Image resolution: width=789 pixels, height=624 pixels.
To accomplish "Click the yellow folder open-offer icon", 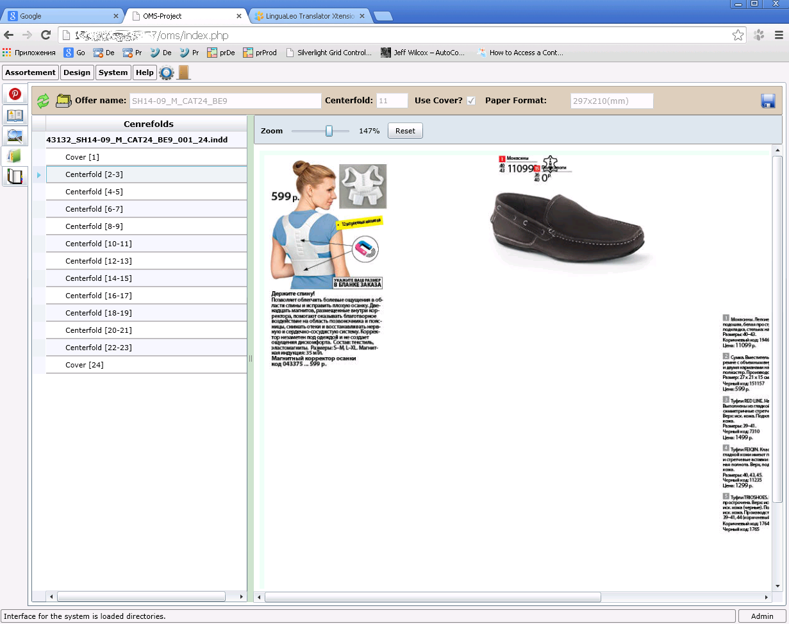I will pyautogui.click(x=63, y=101).
